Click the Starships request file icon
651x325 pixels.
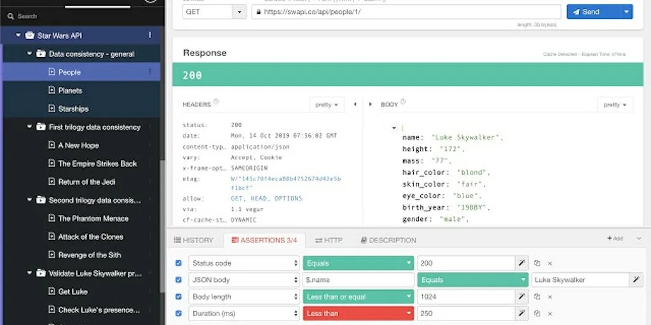tap(51, 109)
